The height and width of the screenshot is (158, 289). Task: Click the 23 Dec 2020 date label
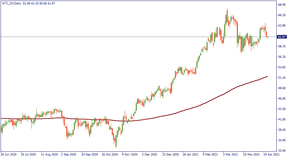click(170, 155)
